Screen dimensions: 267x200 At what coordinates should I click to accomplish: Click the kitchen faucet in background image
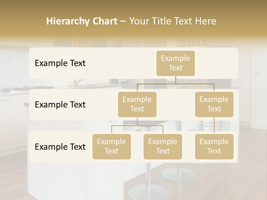[78, 82]
